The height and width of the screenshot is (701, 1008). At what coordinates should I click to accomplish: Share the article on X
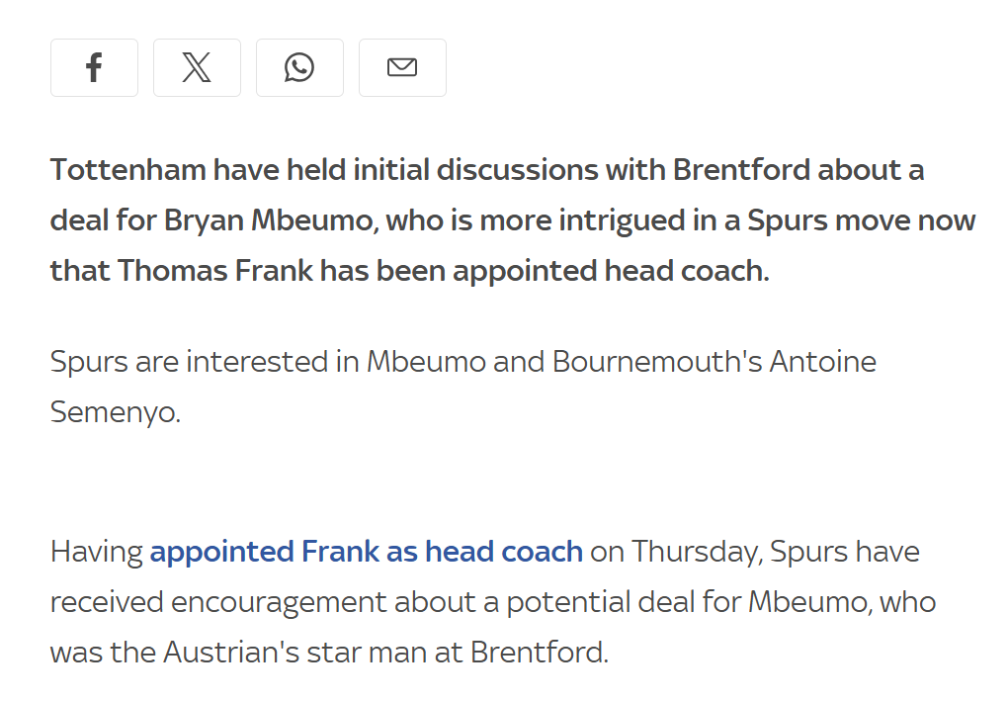tap(197, 67)
